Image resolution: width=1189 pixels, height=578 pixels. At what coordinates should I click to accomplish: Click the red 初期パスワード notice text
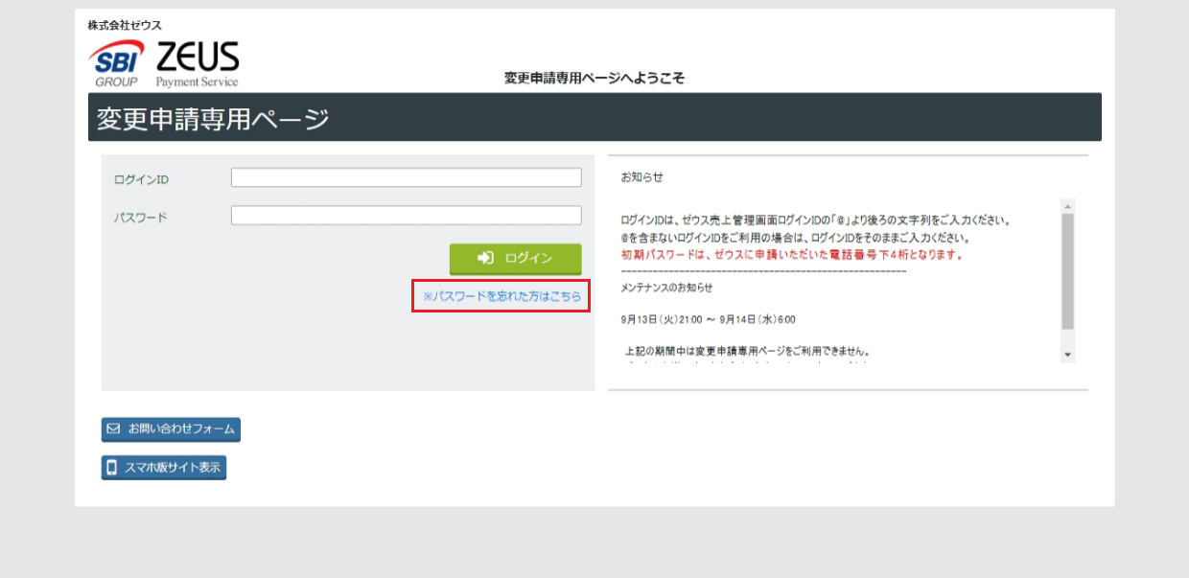pos(792,255)
